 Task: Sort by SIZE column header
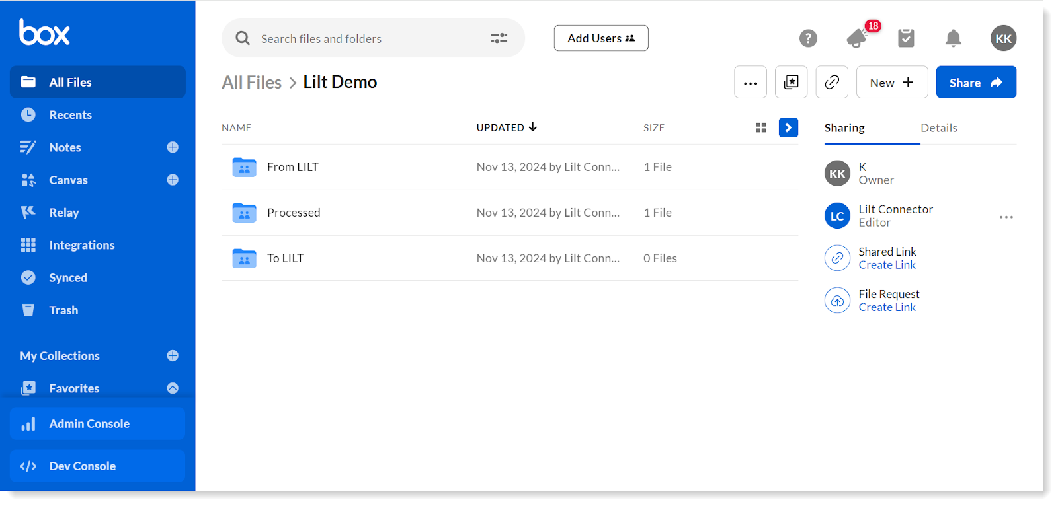pyautogui.click(x=654, y=128)
